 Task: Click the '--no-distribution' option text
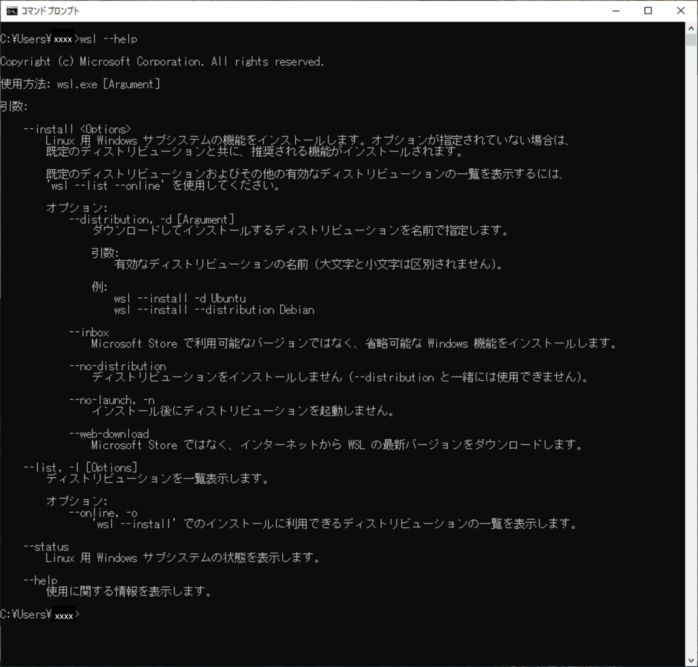117,366
